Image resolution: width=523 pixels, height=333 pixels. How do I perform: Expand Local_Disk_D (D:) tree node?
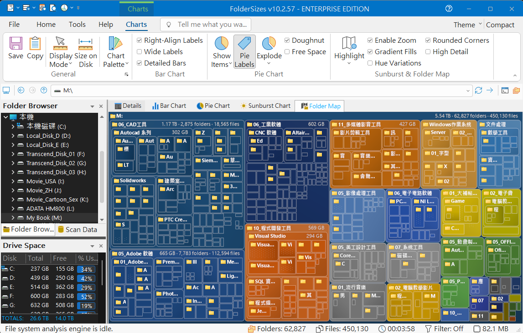click(x=13, y=136)
